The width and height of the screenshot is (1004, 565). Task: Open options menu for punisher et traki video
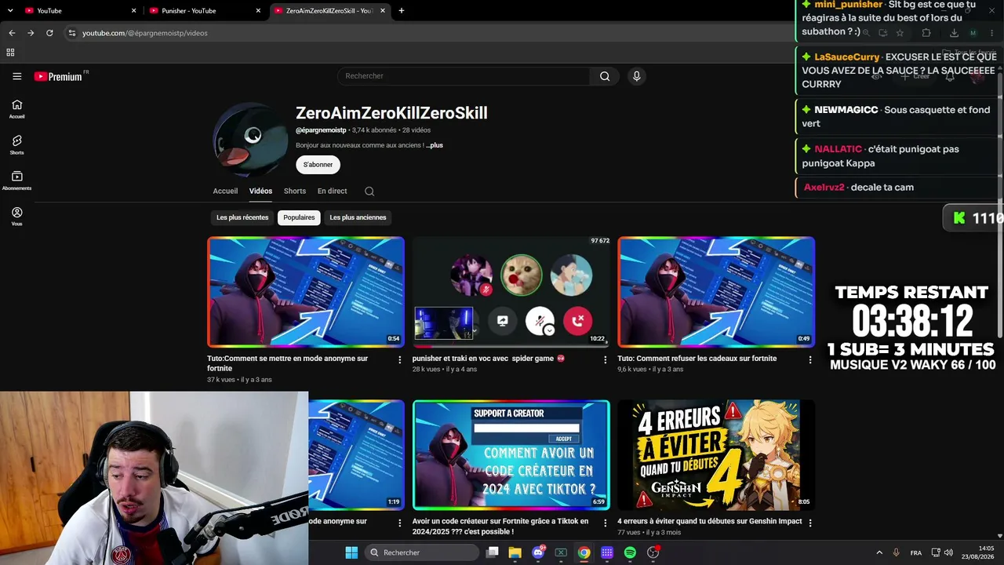click(x=605, y=359)
